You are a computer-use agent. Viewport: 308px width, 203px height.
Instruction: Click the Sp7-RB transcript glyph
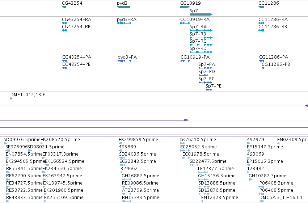click(x=201, y=38)
